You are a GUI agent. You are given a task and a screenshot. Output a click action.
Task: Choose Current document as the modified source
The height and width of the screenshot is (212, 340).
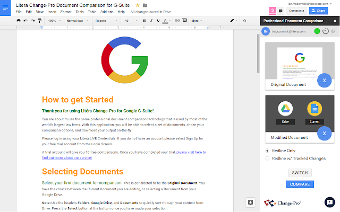314,112
